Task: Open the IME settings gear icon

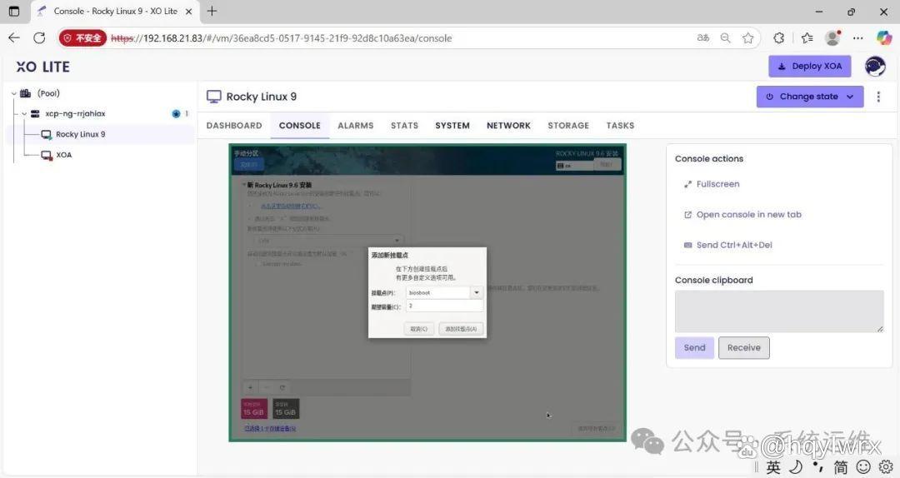Action: [x=886, y=467]
